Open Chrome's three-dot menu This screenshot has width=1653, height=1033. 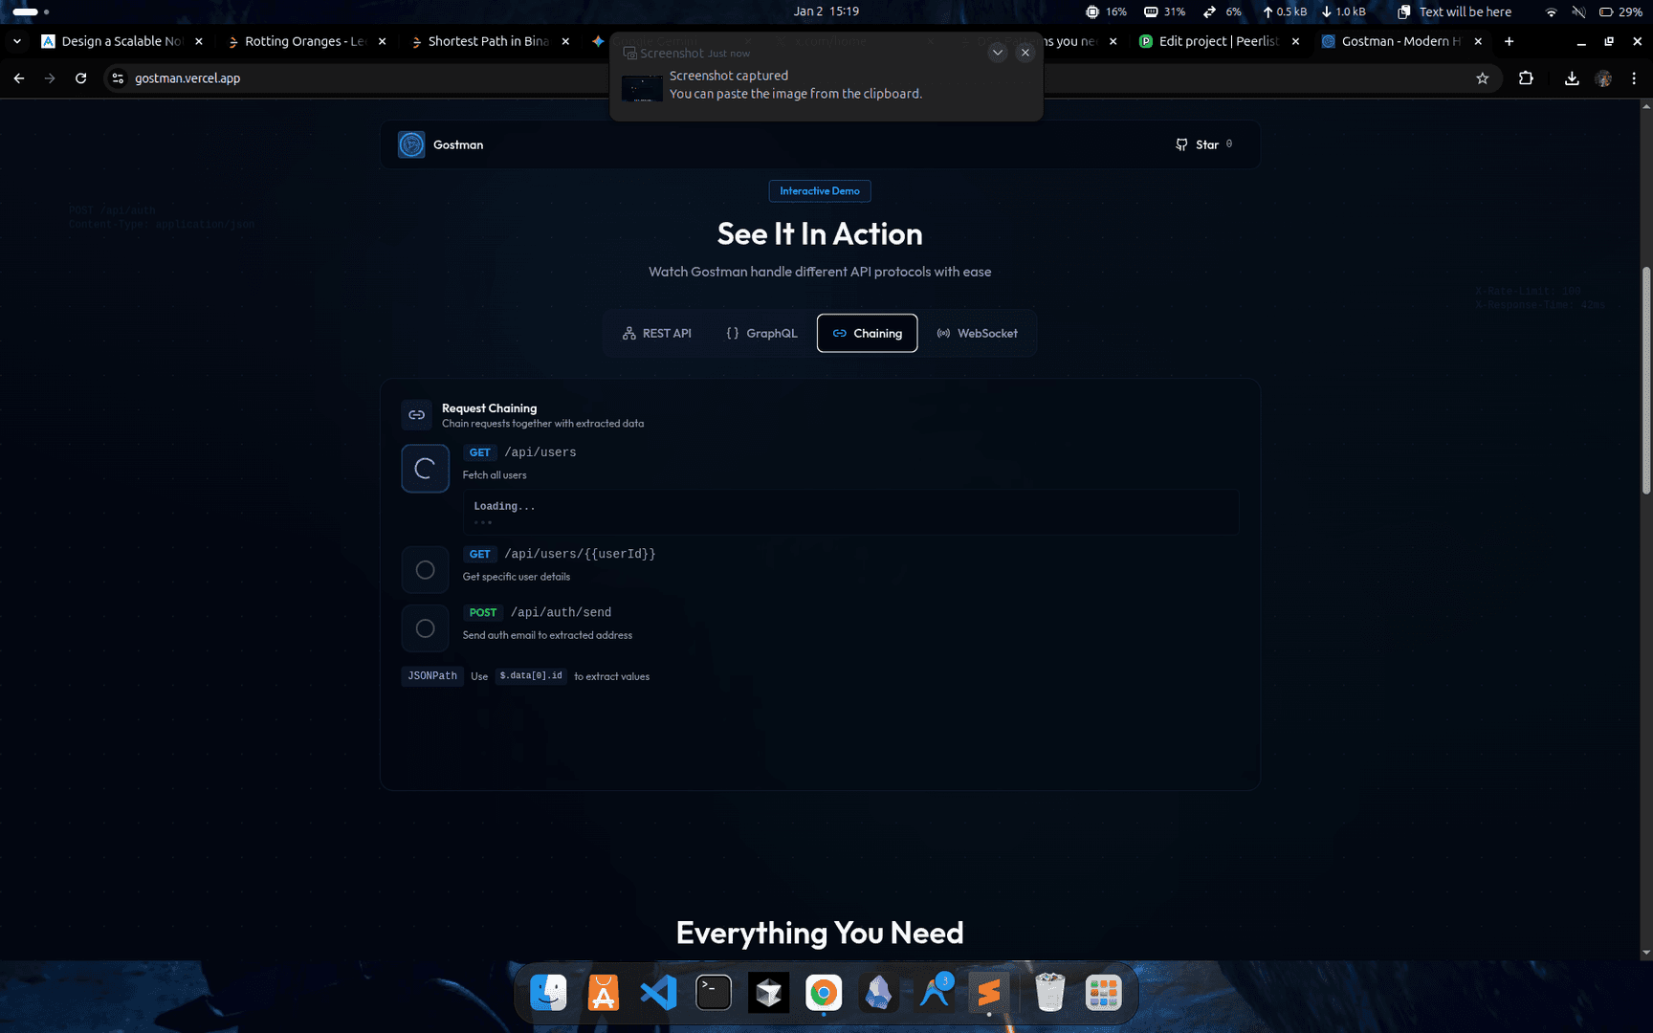1634,78
